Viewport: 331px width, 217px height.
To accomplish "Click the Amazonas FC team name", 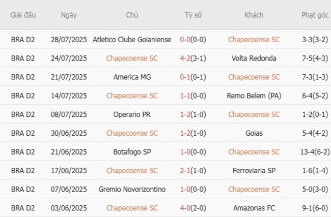I will [x=254, y=208].
